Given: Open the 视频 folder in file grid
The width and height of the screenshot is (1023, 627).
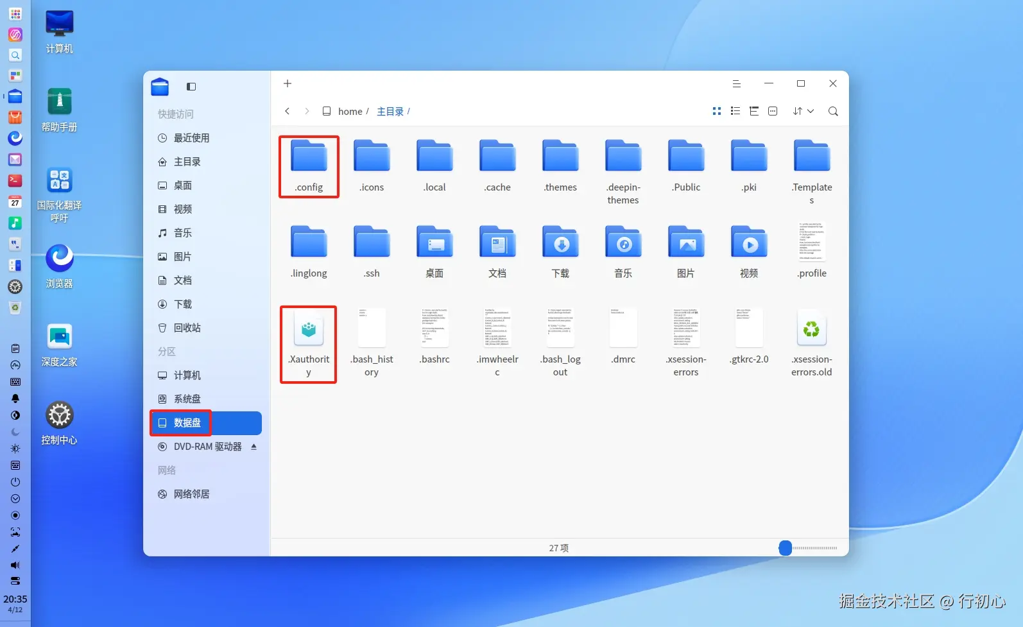Looking at the screenshot, I should click(749, 252).
